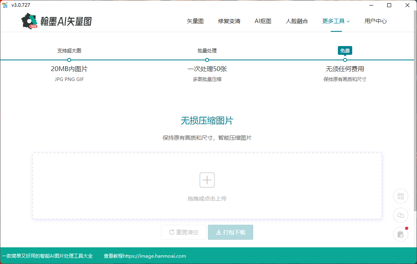Image resolution: width=417 pixels, height=264 pixels.
Task: Click the 批量处理 timeline marker circle
Action: point(207,60)
